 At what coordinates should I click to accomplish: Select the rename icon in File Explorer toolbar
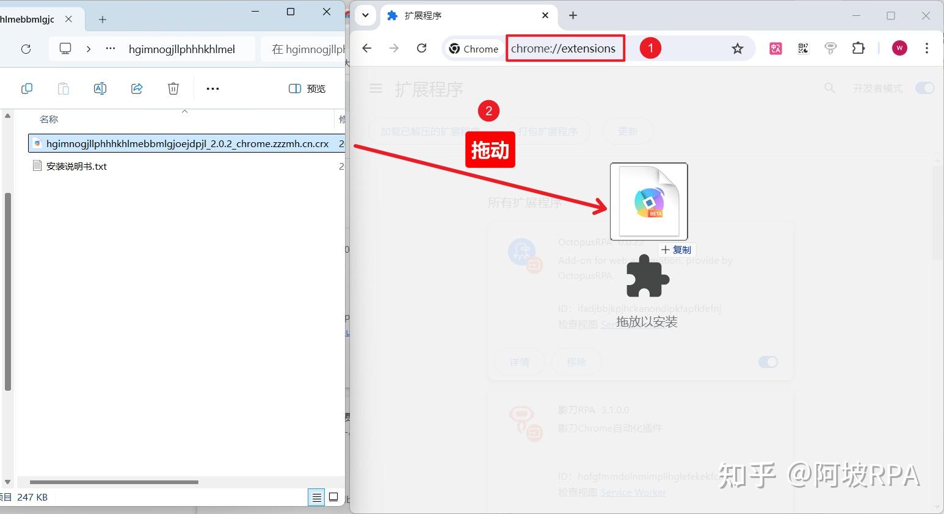tap(100, 89)
